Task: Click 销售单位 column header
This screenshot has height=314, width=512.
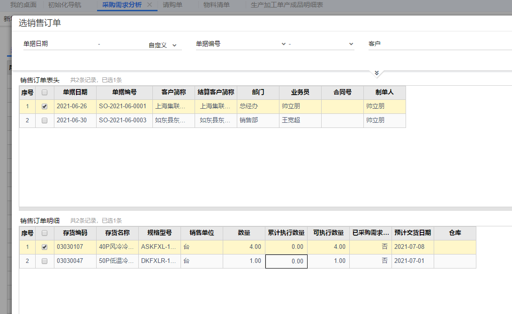Action: (202, 233)
